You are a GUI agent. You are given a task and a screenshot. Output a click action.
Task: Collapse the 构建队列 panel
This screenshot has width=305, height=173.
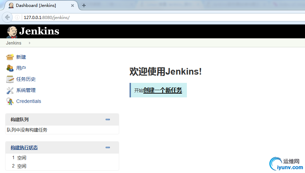[x=108, y=119]
